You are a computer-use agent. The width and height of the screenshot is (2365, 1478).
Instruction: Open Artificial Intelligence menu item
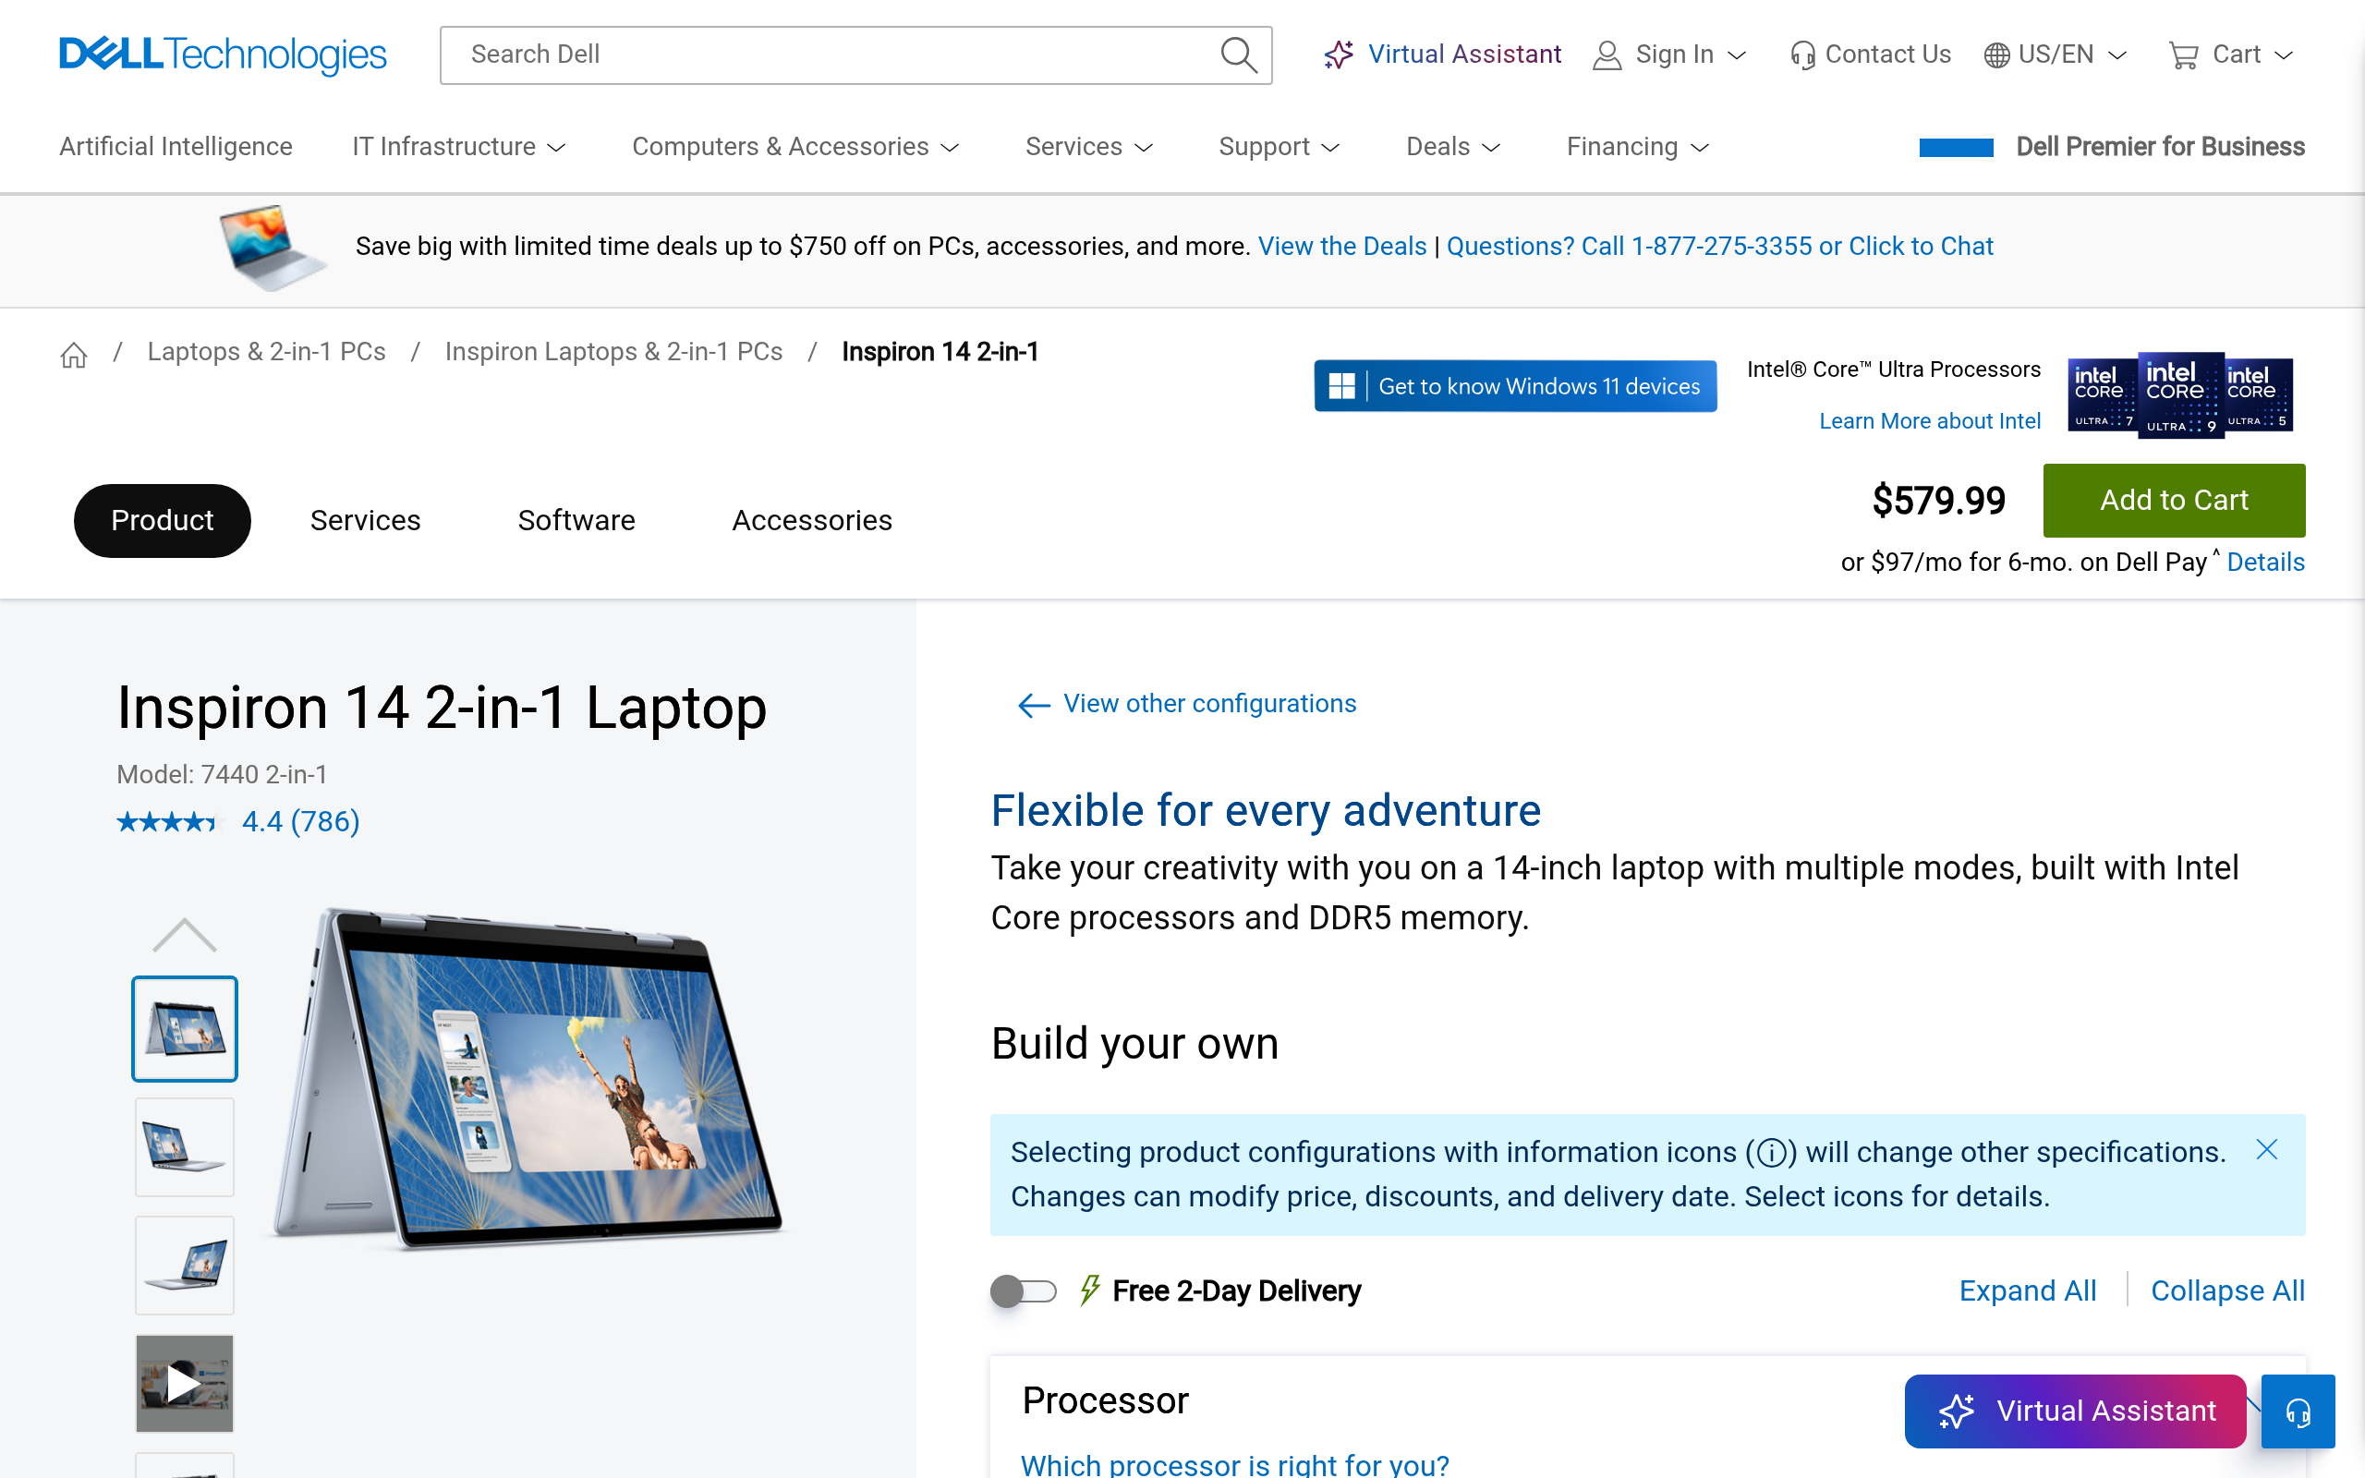coord(176,147)
